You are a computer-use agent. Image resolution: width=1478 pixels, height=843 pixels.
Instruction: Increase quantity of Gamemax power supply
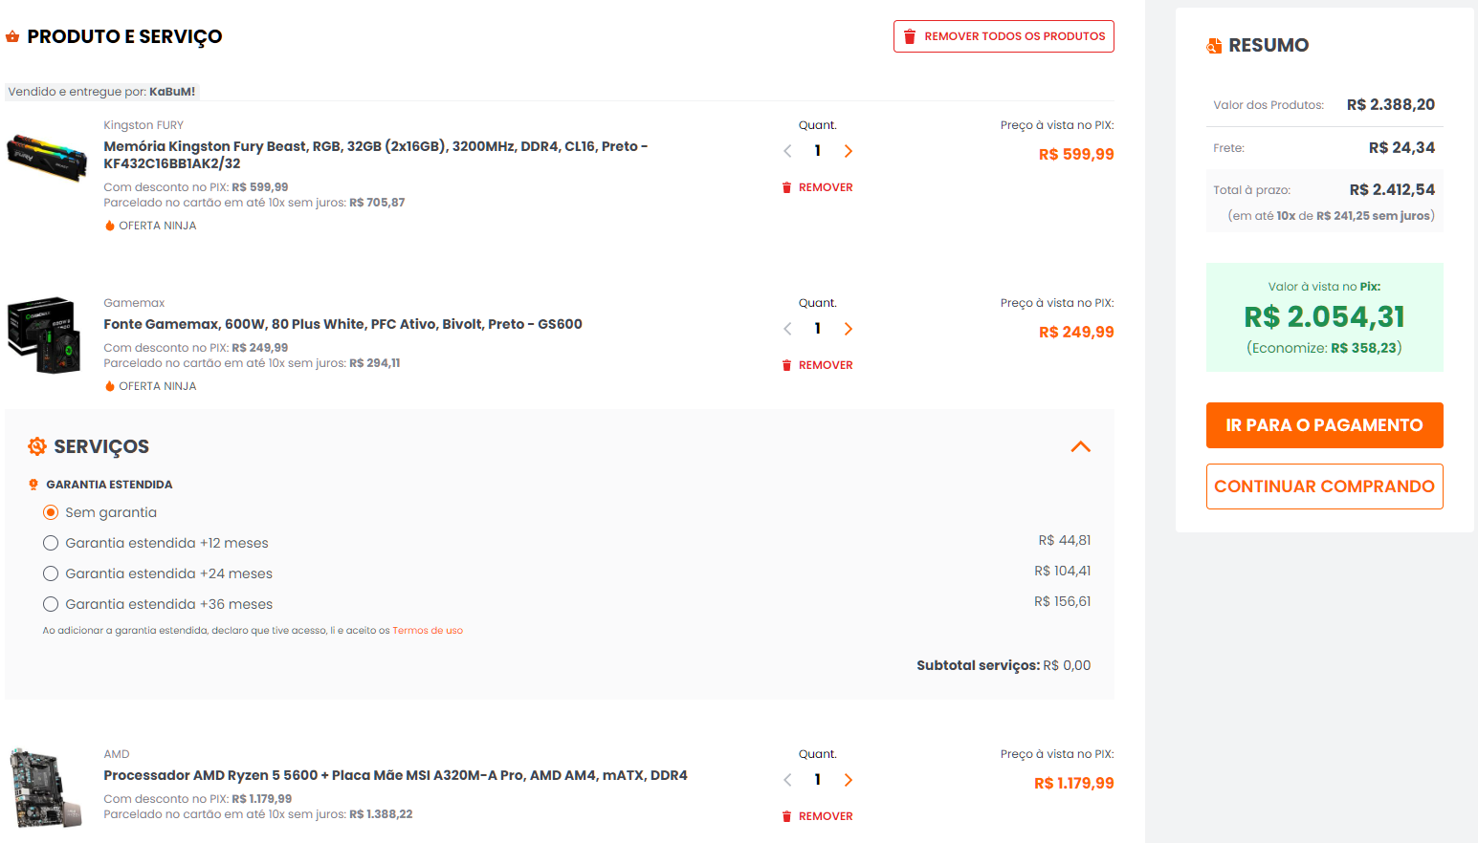pyautogui.click(x=849, y=329)
